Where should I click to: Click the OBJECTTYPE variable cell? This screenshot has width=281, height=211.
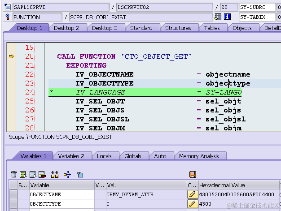pos(62,204)
